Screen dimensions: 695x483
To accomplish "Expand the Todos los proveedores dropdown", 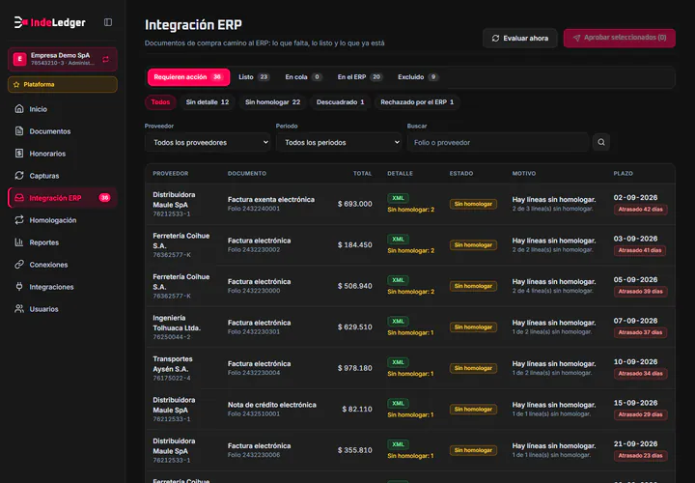I will click(x=208, y=142).
